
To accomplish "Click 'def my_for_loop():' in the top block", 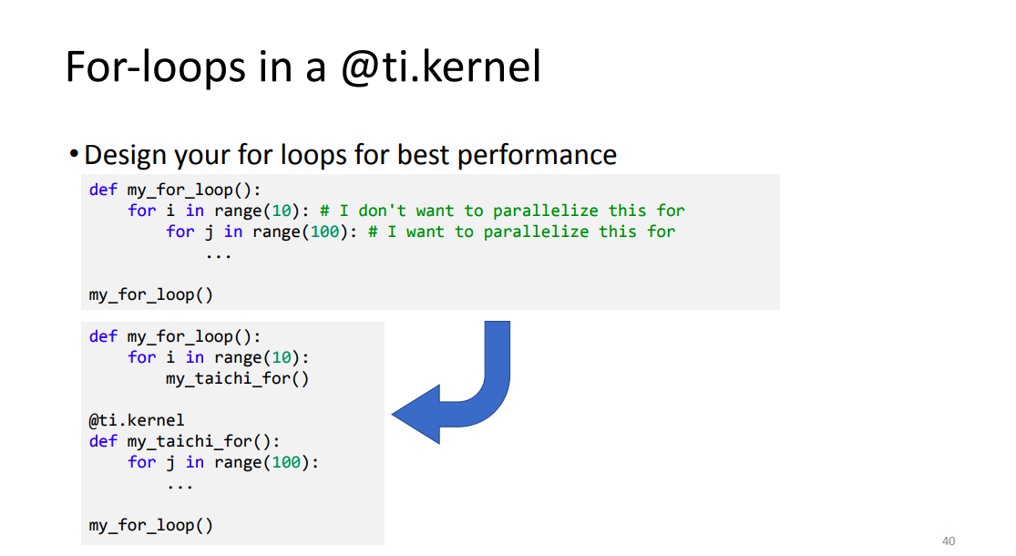I will point(175,190).
